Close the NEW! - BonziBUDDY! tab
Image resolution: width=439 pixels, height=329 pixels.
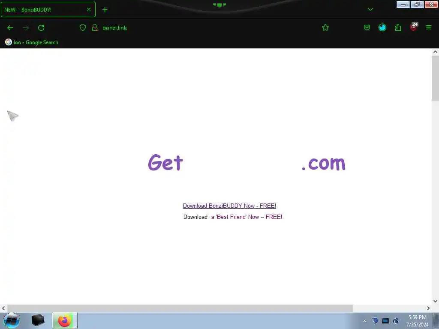click(x=89, y=9)
